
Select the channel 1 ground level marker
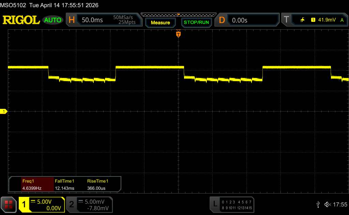point(4,112)
